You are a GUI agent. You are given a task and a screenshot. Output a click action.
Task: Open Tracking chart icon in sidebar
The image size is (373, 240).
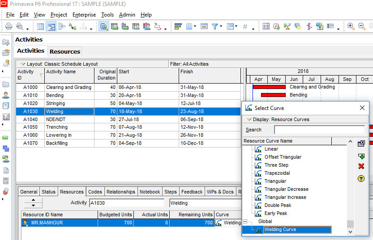pos(6,117)
